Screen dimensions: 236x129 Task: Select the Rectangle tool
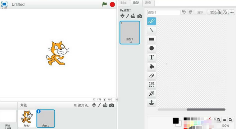click(x=151, y=39)
